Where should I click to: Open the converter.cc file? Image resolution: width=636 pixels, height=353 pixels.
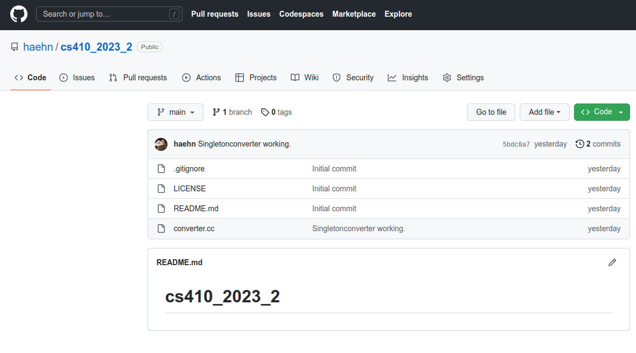pos(194,229)
